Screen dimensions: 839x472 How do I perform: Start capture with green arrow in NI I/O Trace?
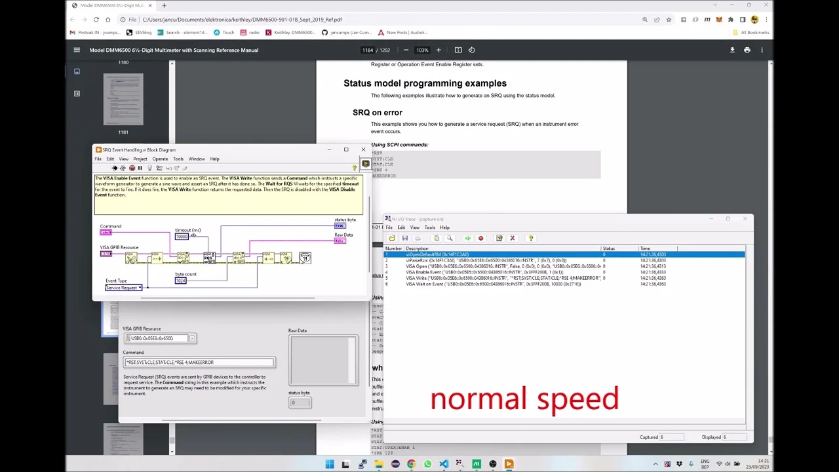467,238
